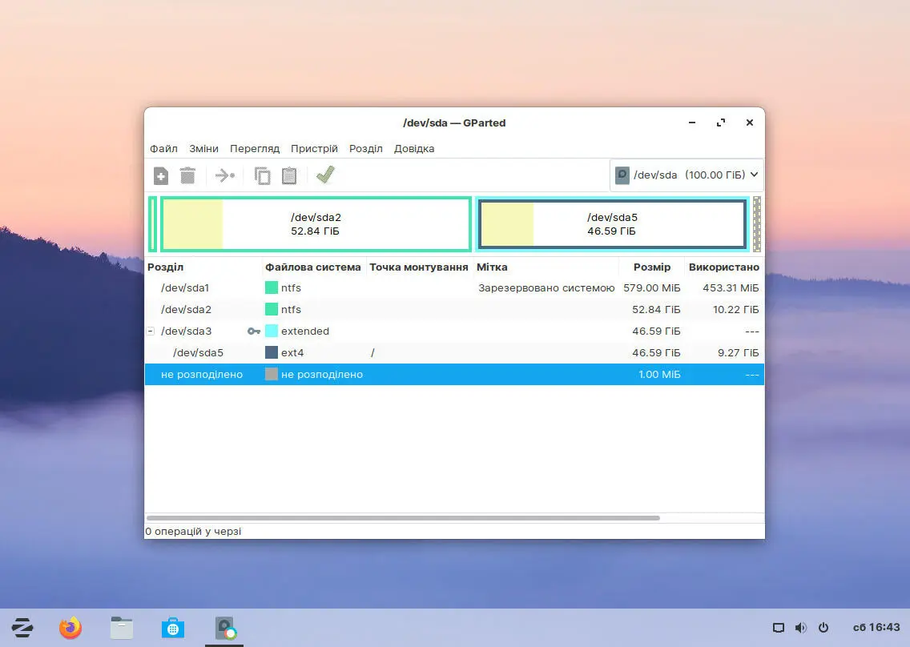This screenshot has height=647, width=910.
Task: Click the сб 16:43 clock
Action: click(x=876, y=627)
